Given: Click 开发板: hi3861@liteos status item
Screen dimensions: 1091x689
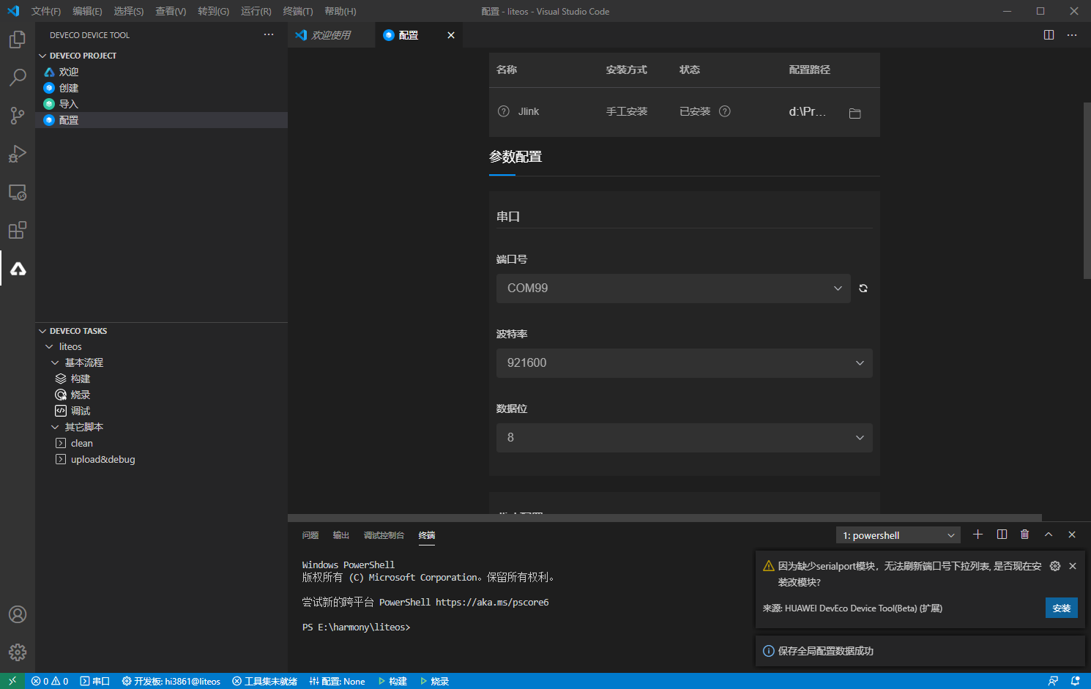Looking at the screenshot, I should tap(171, 681).
